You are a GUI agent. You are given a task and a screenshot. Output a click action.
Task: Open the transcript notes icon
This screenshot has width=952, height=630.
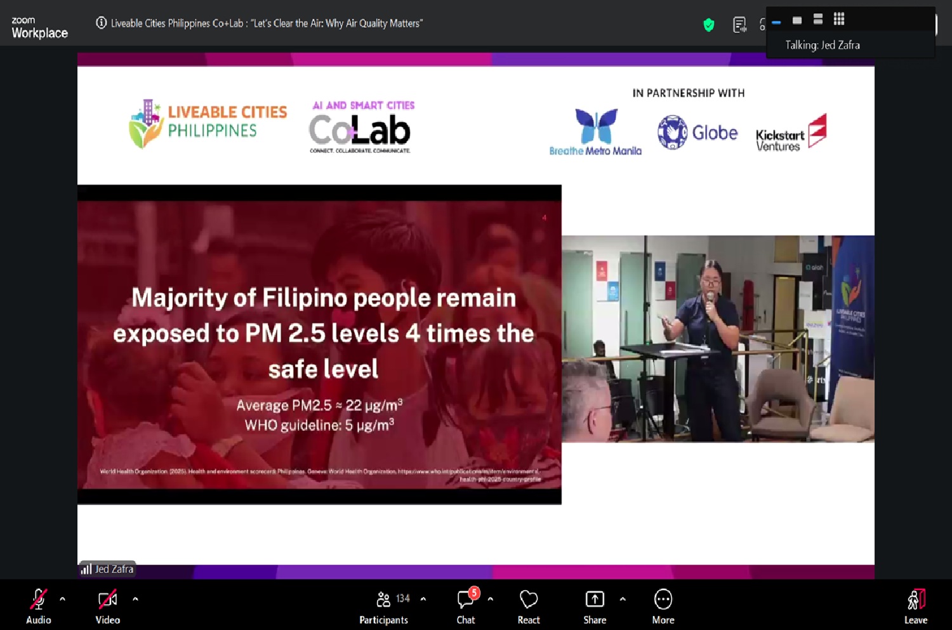click(739, 25)
